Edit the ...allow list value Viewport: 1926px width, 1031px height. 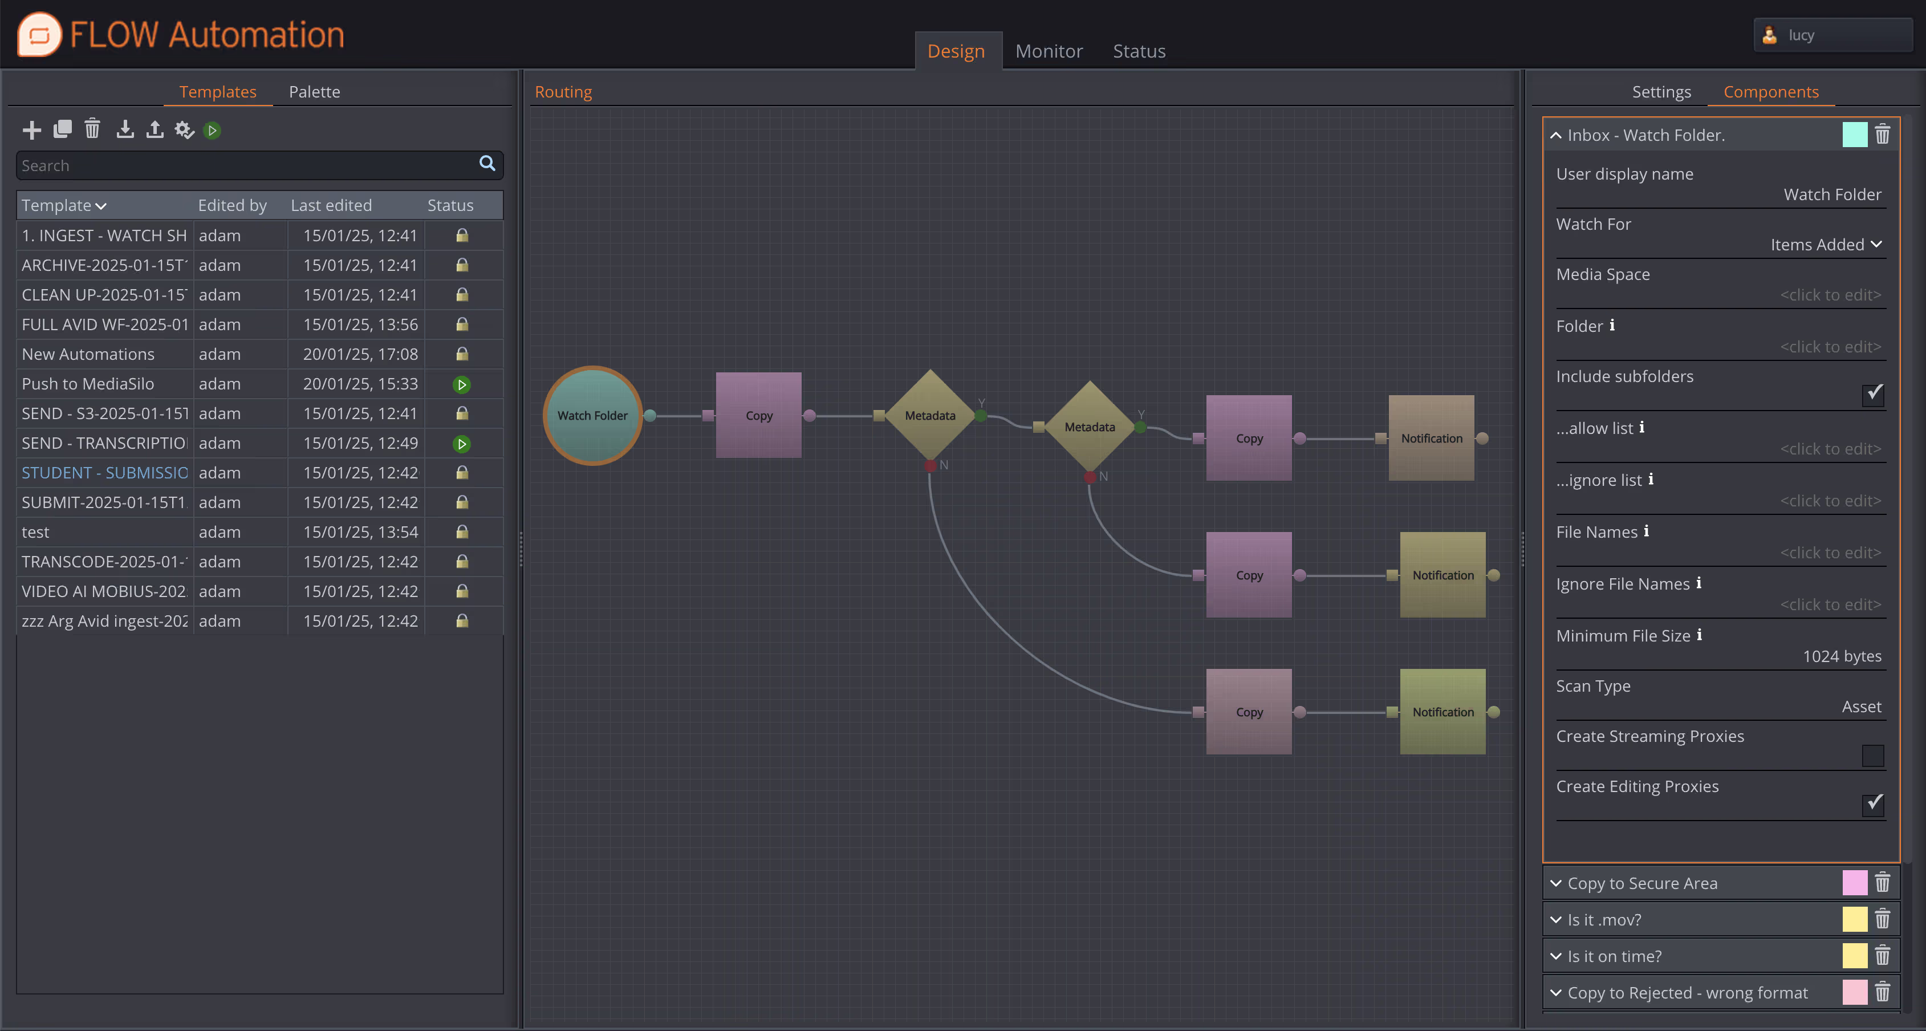point(1830,449)
